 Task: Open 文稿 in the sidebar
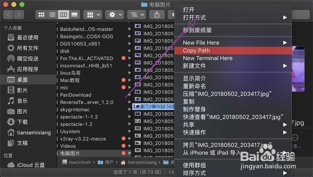[x=28, y=143]
